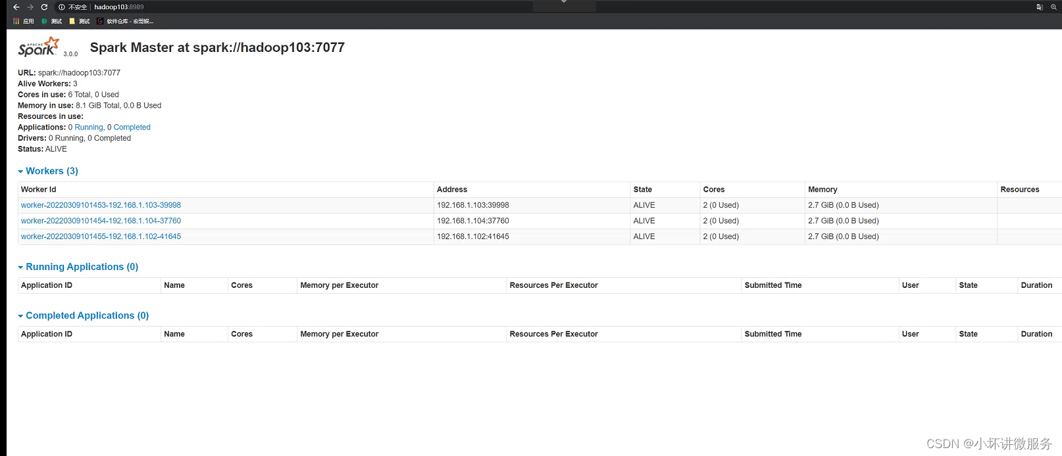Go back with the browser back arrow
The width and height of the screenshot is (1062, 456).
pos(16,7)
